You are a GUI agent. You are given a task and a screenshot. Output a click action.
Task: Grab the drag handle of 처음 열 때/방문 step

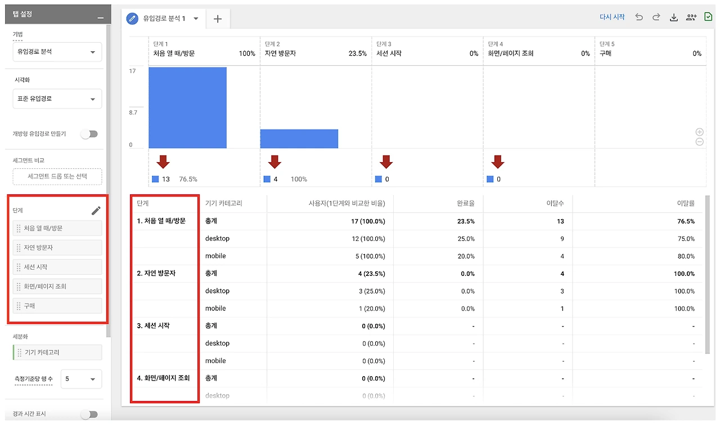(19, 229)
